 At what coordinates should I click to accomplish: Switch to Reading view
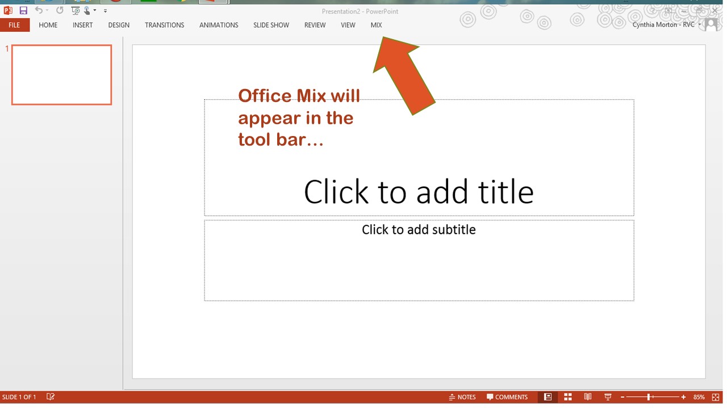587,397
